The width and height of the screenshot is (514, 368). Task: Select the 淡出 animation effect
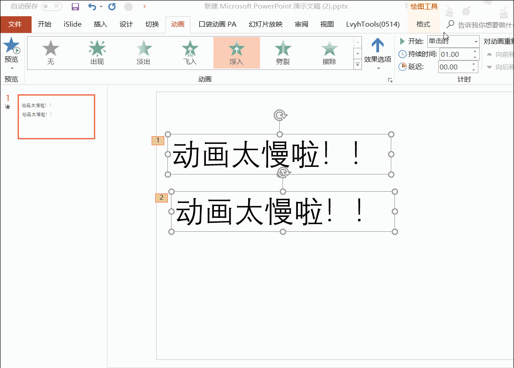click(x=144, y=53)
